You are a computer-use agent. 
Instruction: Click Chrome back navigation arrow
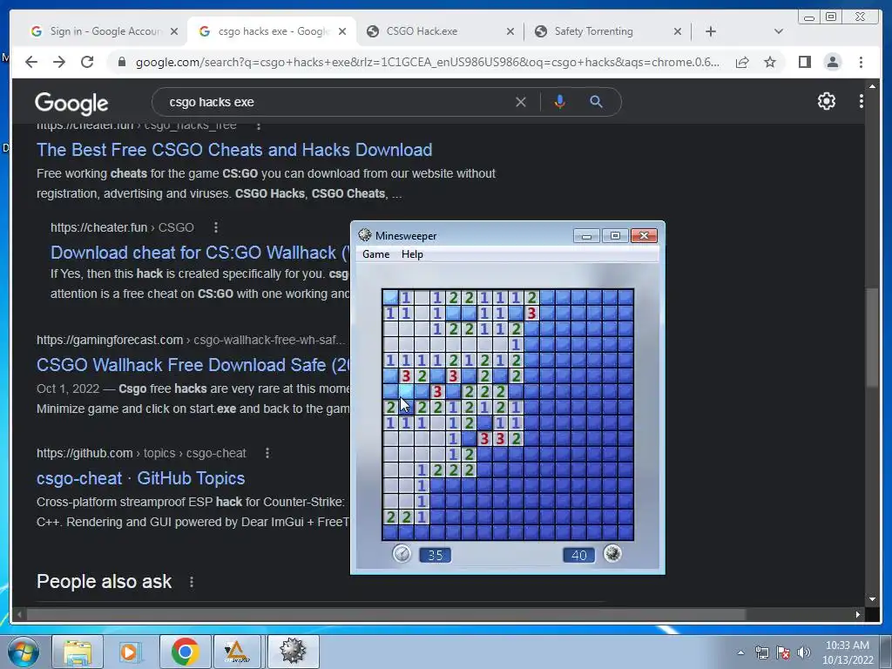pos(31,62)
